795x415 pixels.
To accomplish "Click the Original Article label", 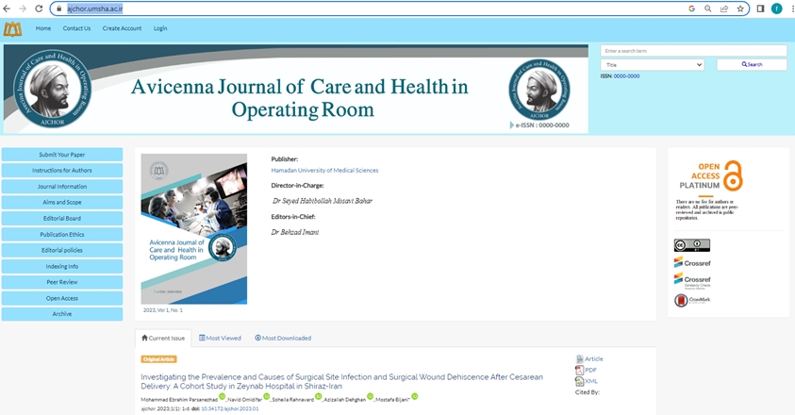I will coord(158,359).
